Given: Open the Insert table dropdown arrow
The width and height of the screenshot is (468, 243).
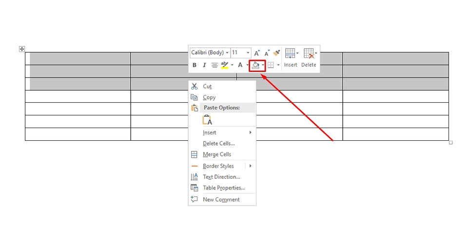Looking at the screenshot, I should click(297, 54).
